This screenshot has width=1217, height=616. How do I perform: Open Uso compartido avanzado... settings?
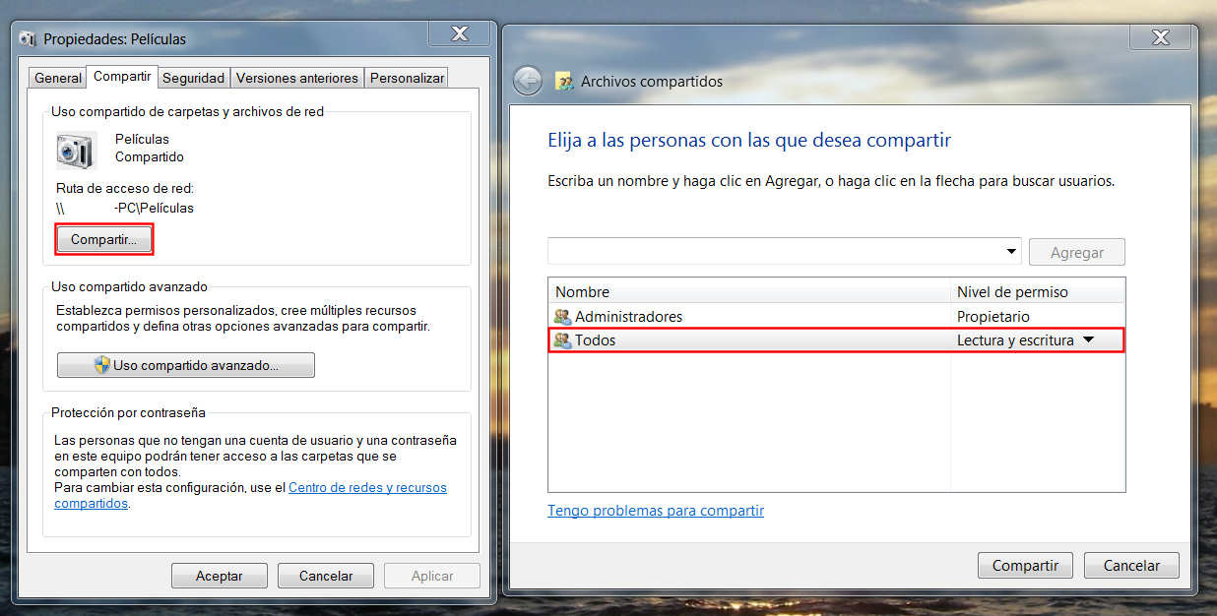186,365
